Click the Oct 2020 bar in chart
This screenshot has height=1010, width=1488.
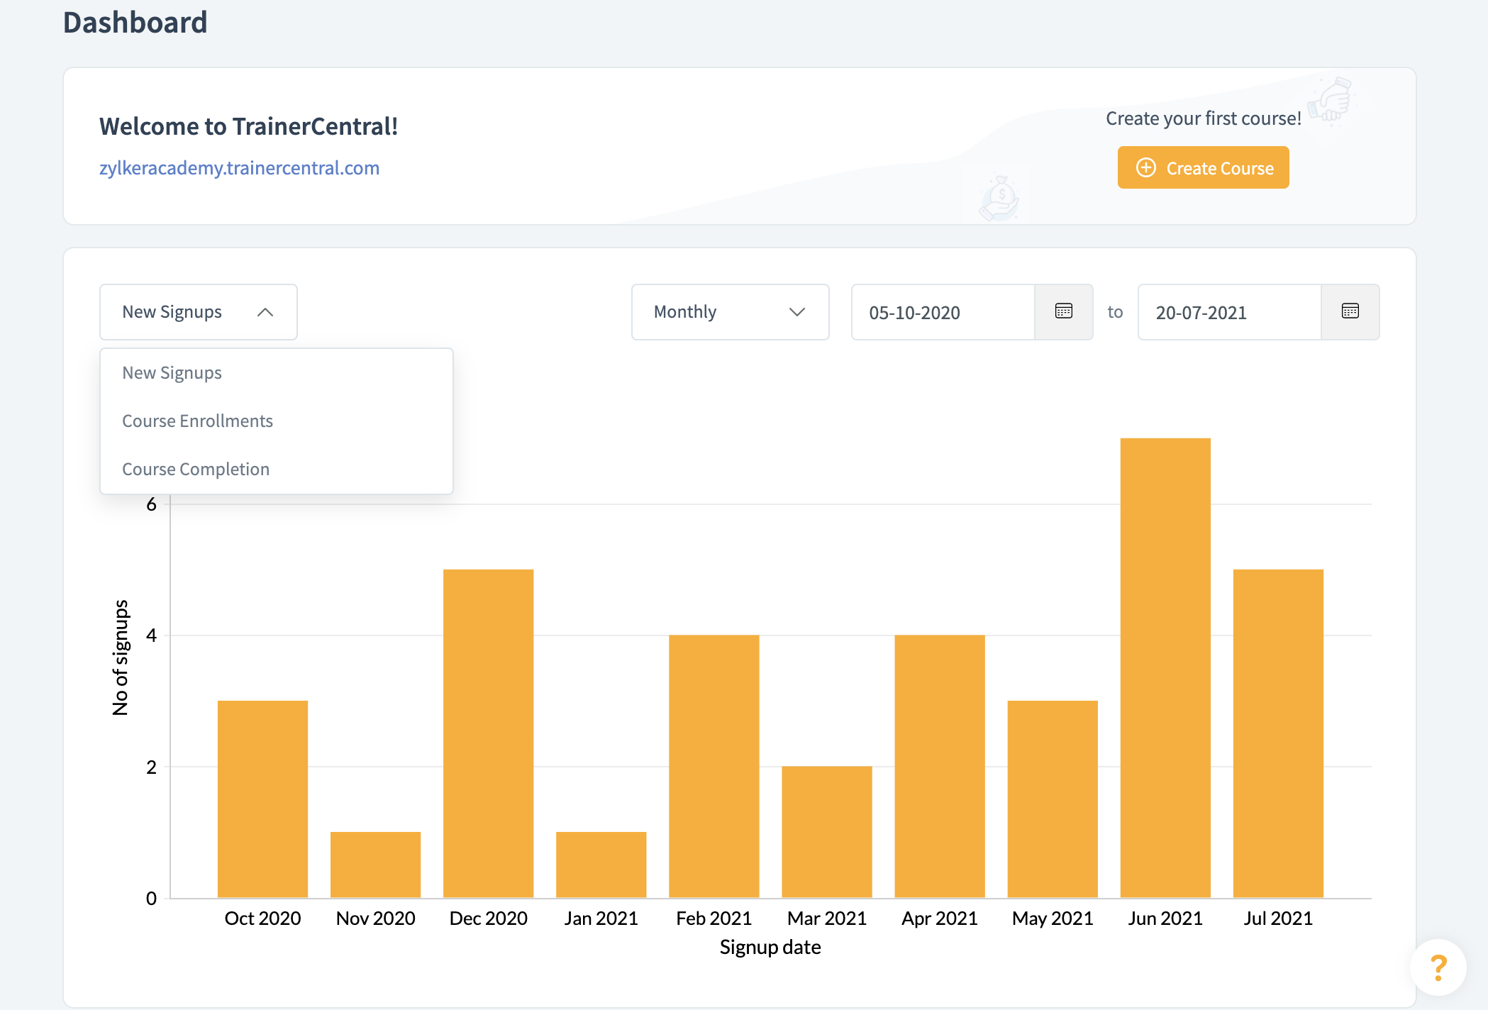pyautogui.click(x=262, y=799)
